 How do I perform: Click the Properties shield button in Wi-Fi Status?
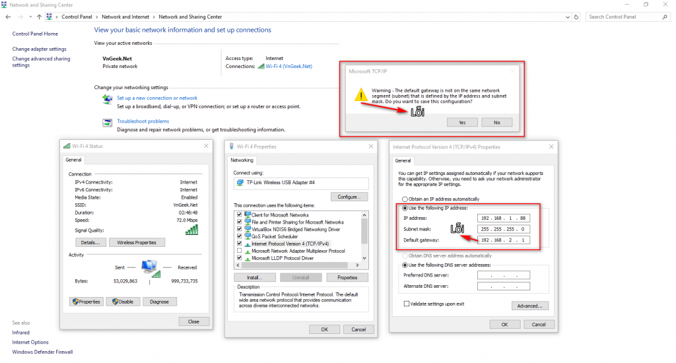[x=86, y=302]
